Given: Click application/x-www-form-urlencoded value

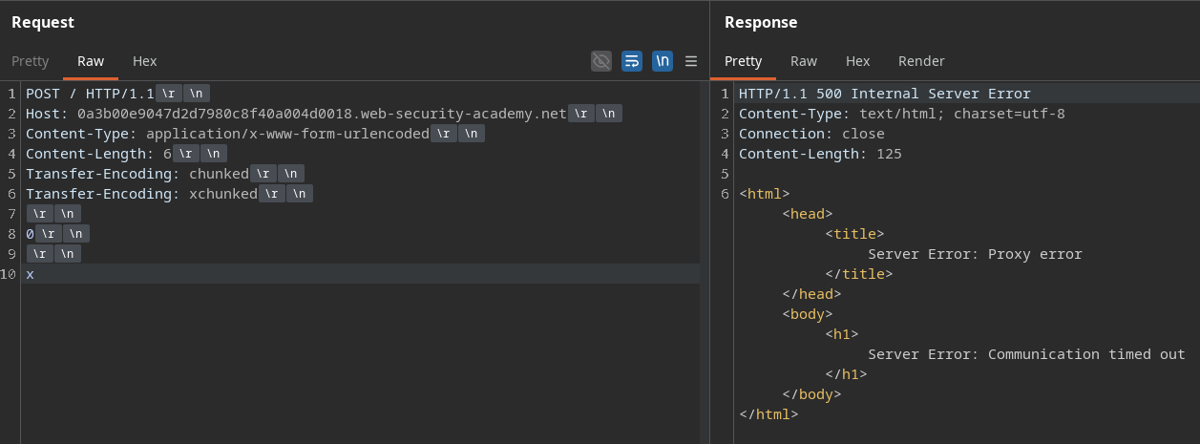Looking at the screenshot, I should [287, 134].
